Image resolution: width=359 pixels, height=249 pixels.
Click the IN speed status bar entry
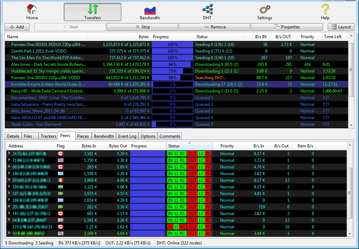point(79,243)
